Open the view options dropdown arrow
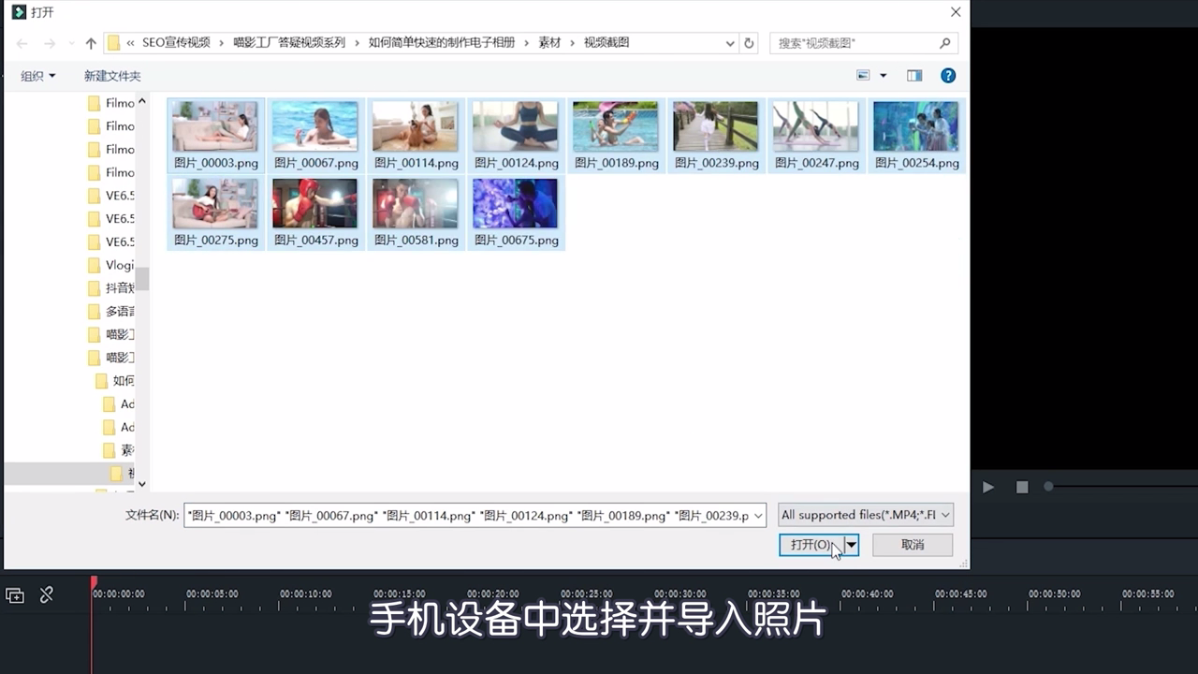The height and width of the screenshot is (674, 1198). [883, 76]
